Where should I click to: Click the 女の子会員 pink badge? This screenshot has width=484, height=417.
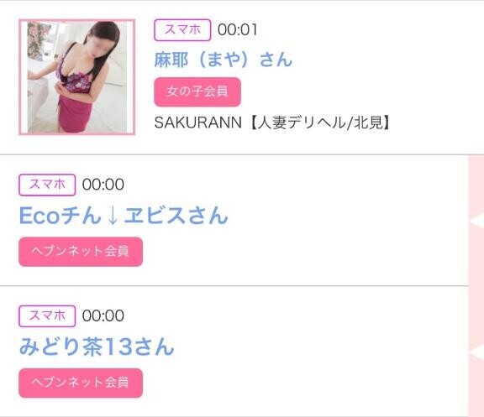(x=197, y=91)
